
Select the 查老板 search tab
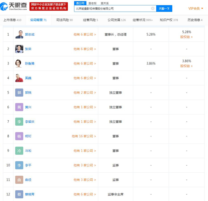(x=92, y=3)
